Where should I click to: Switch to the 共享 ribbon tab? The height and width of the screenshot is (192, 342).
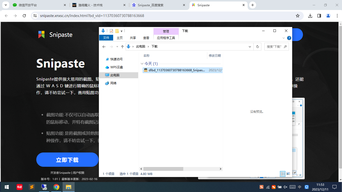coord(133,38)
